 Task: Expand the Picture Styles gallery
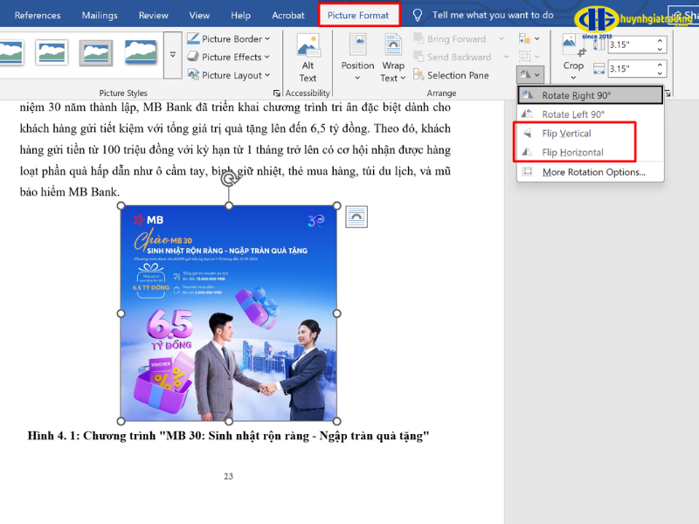click(x=172, y=55)
